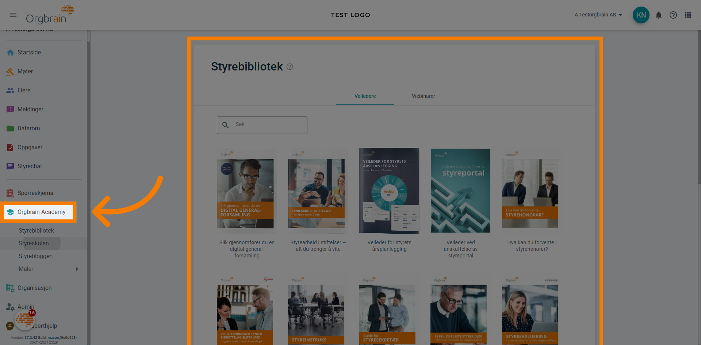Image resolution: width=701 pixels, height=345 pixels.
Task: Open the navigation hamburger menu
Action: (13, 15)
